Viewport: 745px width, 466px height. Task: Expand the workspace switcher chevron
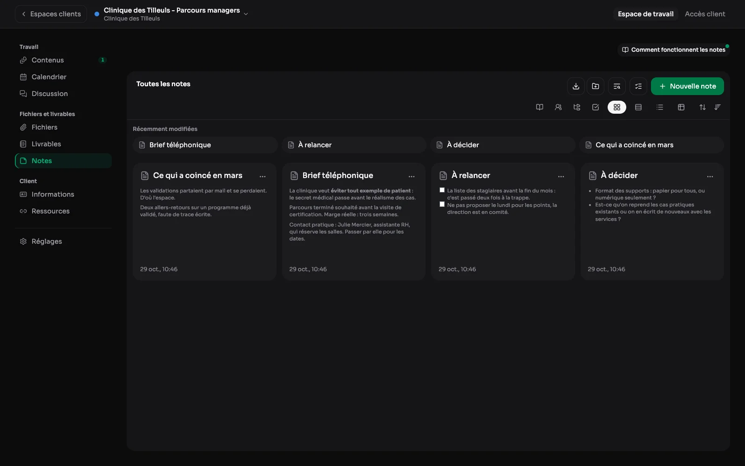click(246, 14)
